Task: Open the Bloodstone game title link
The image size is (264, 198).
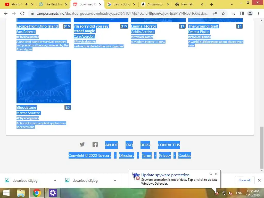Action: click(27, 108)
